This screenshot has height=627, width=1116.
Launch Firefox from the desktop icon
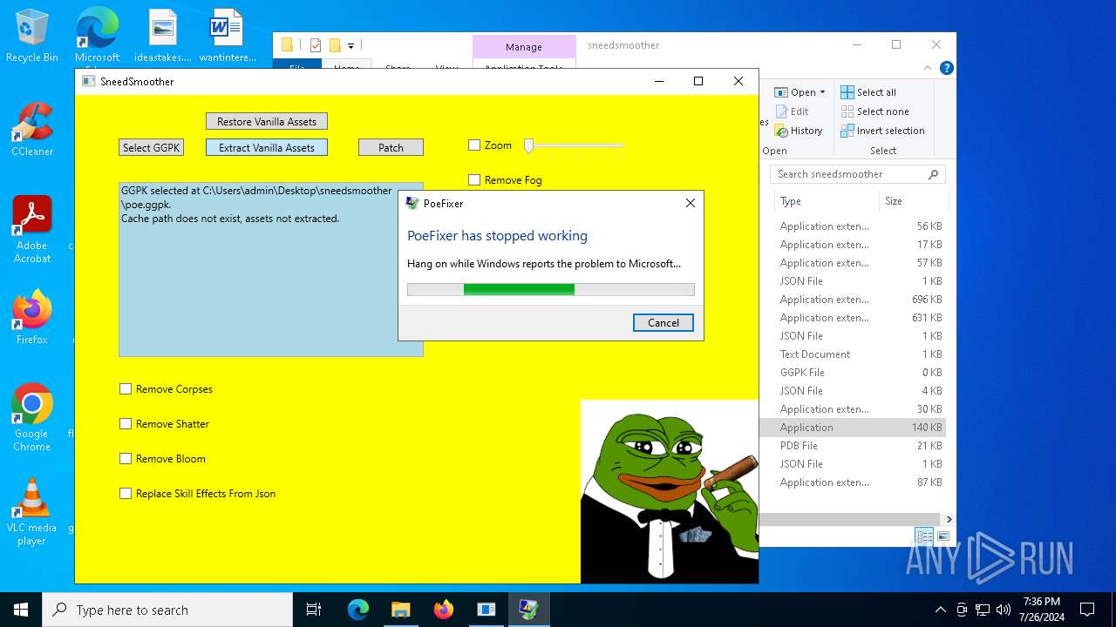coord(32,318)
